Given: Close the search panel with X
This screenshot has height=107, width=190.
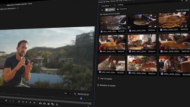Looking at the screenshot, I should pos(182,1).
